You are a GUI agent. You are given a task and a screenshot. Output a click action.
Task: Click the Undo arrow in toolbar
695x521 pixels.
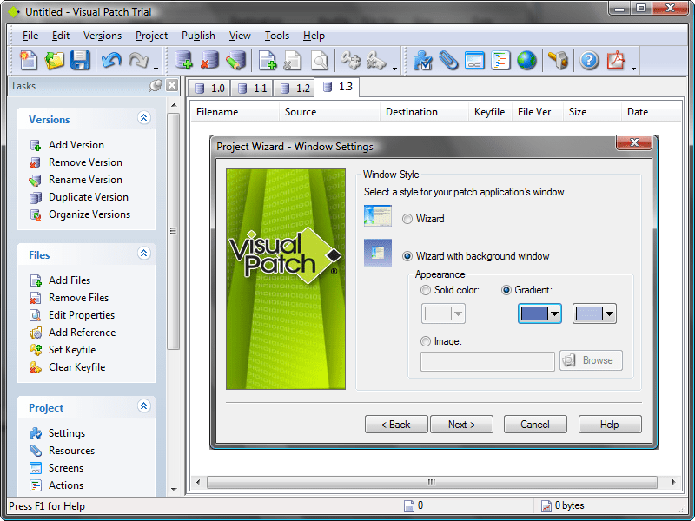point(111,60)
